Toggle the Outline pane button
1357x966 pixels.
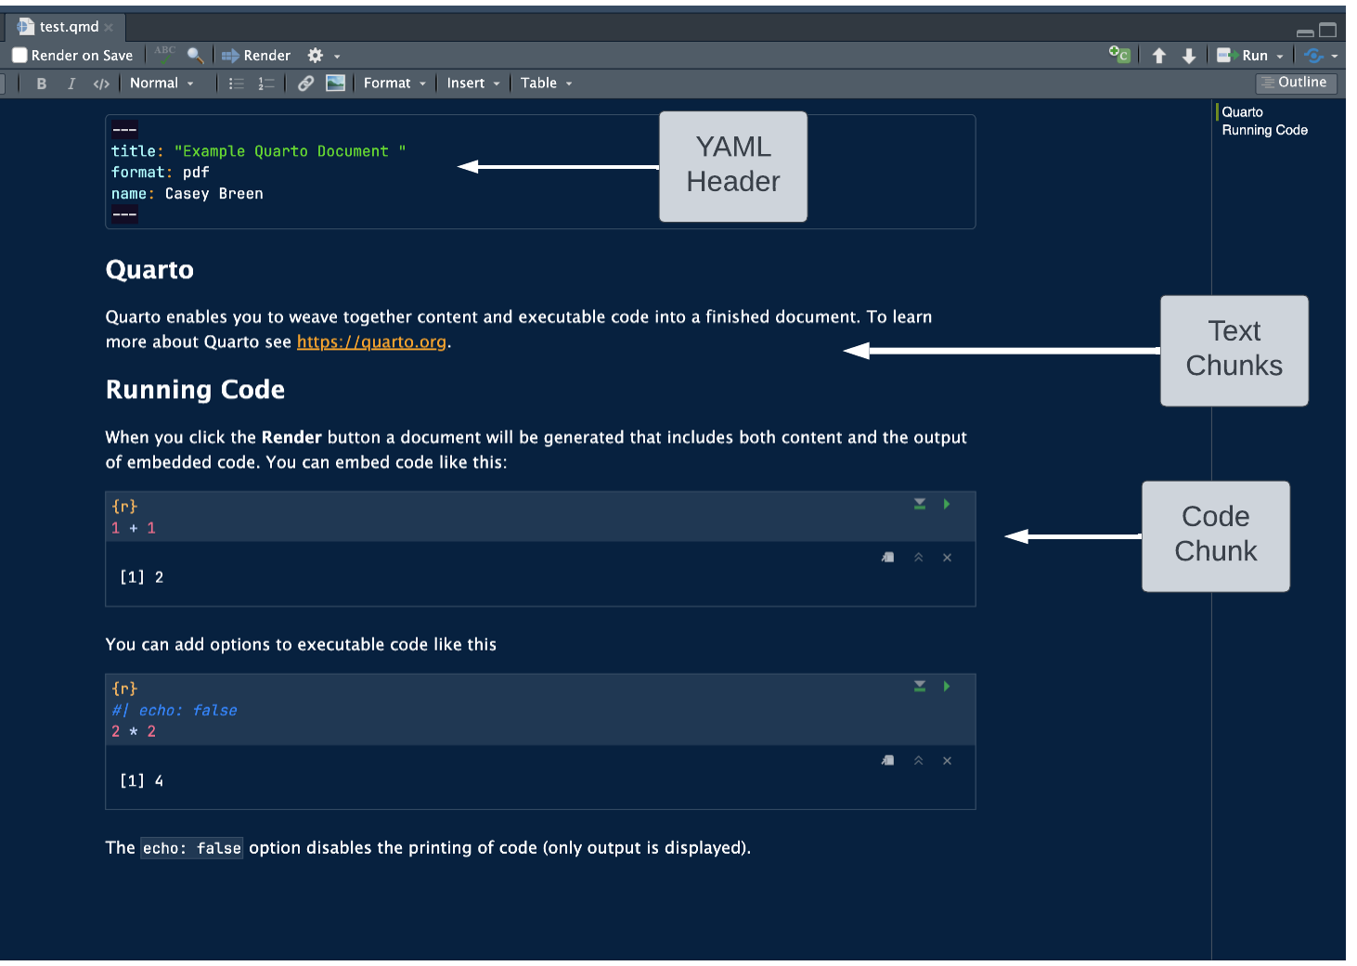[1295, 83]
